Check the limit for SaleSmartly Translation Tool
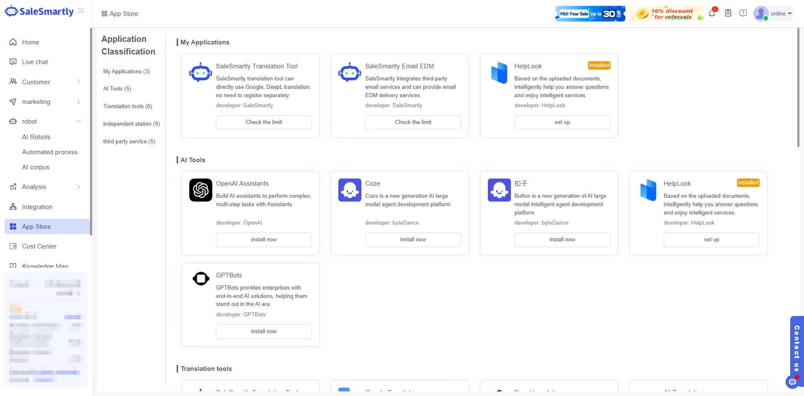Screen dimensions: 804x396 coord(264,122)
